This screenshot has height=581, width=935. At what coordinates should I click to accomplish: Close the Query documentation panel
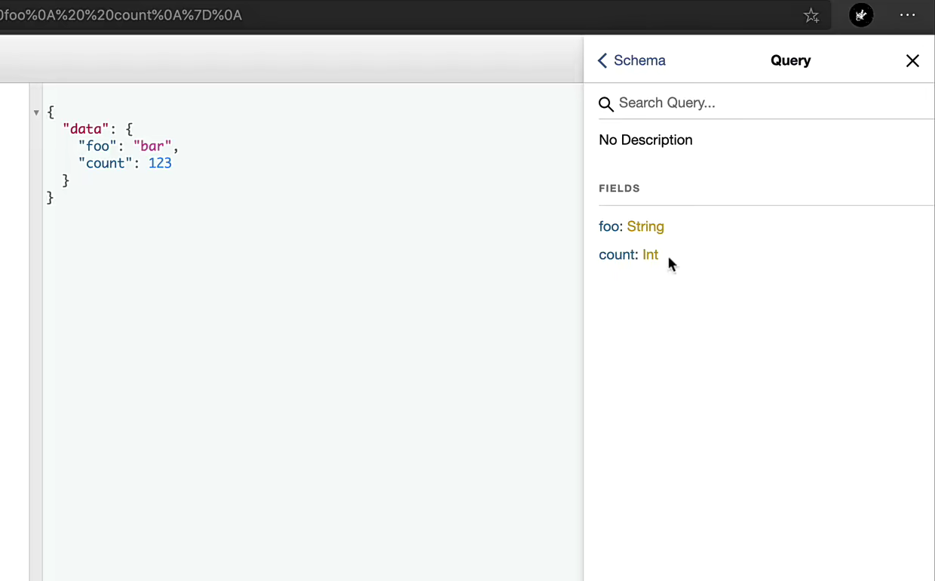912,61
